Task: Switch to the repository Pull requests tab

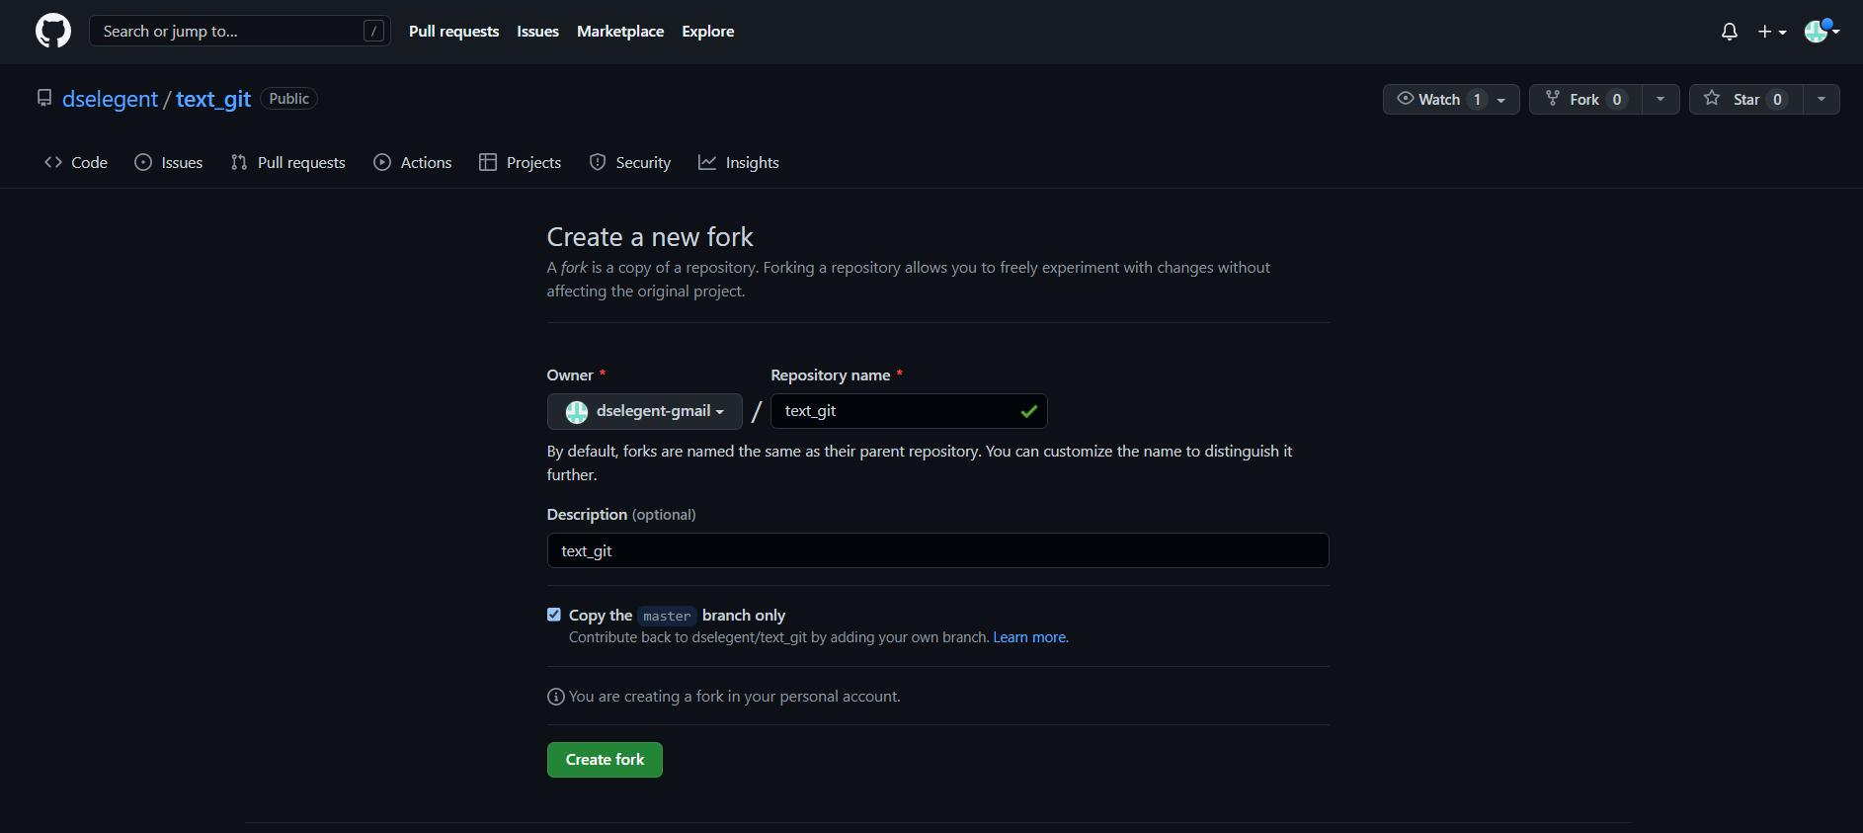Action: pyautogui.click(x=288, y=162)
